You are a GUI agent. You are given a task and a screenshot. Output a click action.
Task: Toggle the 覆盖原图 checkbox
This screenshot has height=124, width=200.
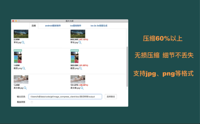pyautogui.click(x=32, y=102)
